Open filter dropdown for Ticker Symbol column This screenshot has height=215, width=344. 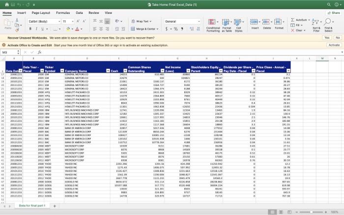pyautogui.click(x=62, y=71)
